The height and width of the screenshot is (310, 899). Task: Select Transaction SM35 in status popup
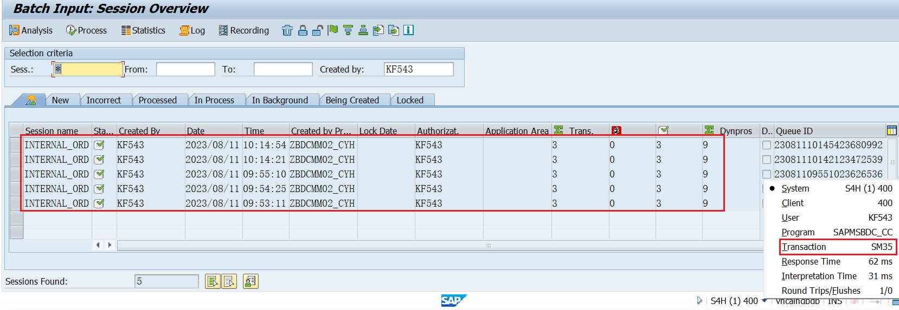coord(837,247)
